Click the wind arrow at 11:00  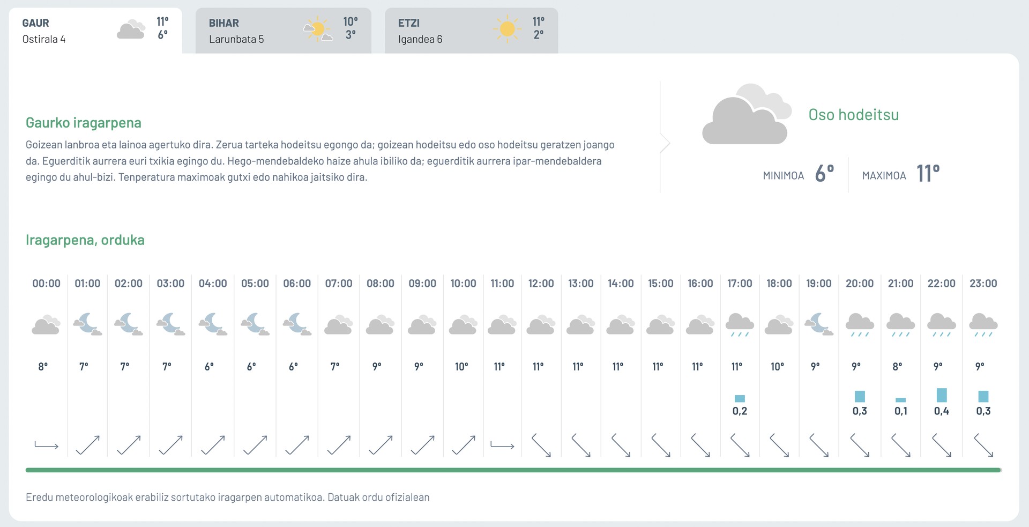pyautogui.click(x=502, y=445)
